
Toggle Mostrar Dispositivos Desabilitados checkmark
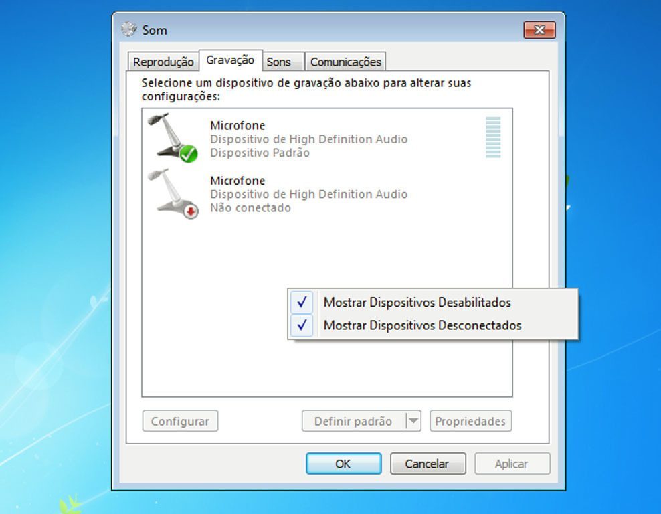(x=302, y=302)
